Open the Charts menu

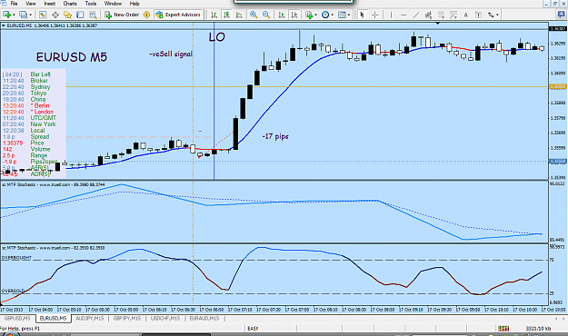pyautogui.click(x=70, y=4)
